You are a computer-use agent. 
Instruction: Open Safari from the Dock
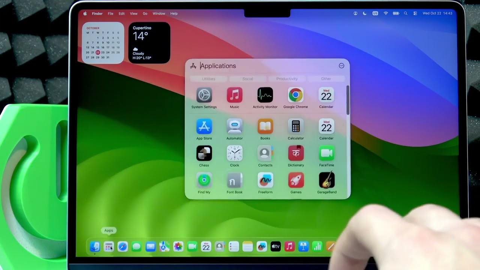(123, 246)
